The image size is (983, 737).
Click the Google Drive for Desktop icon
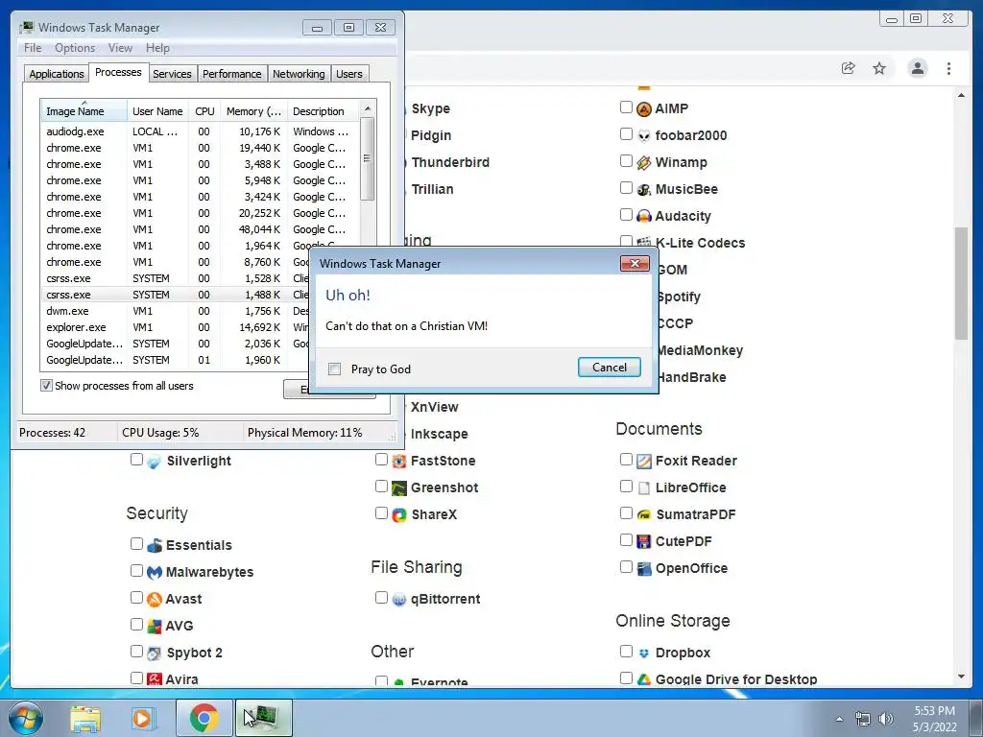click(644, 679)
